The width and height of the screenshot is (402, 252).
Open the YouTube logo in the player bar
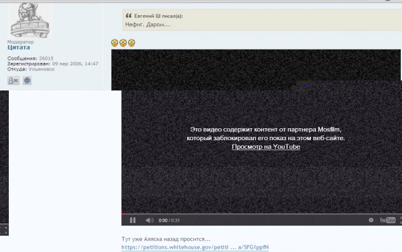388,220
